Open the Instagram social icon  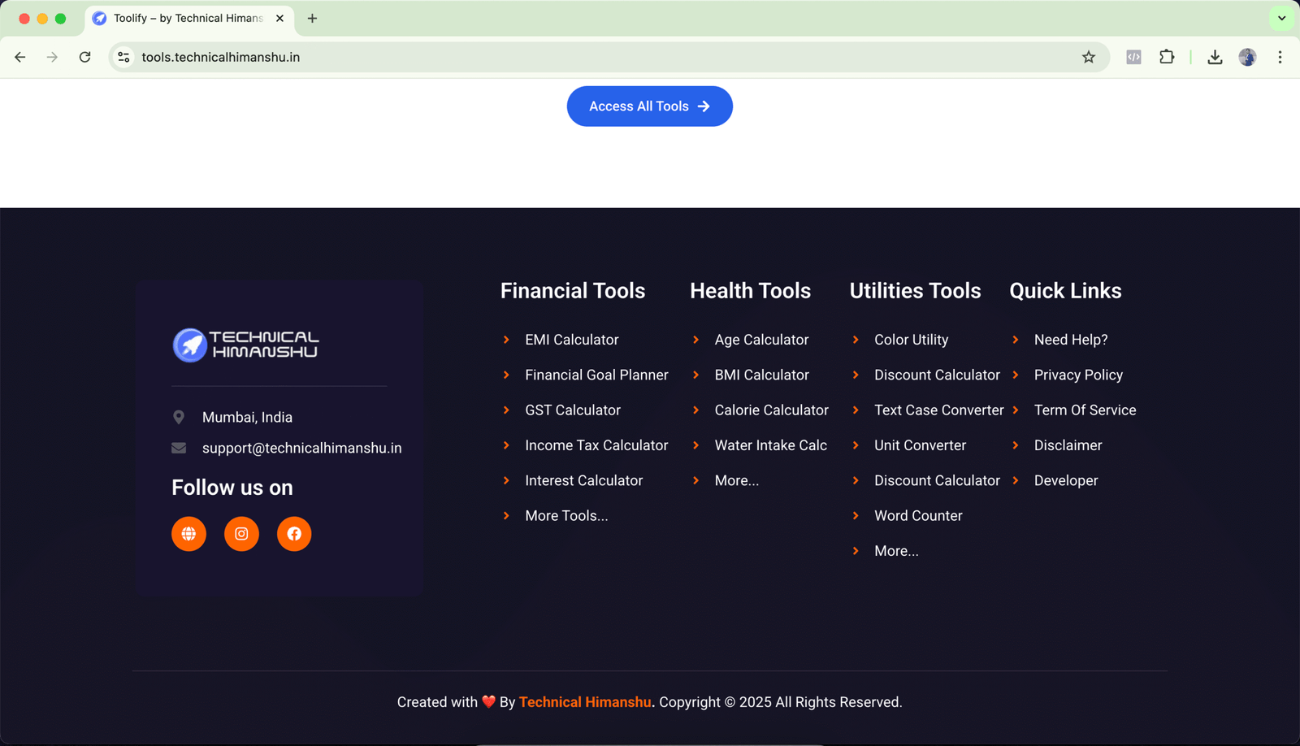(241, 534)
